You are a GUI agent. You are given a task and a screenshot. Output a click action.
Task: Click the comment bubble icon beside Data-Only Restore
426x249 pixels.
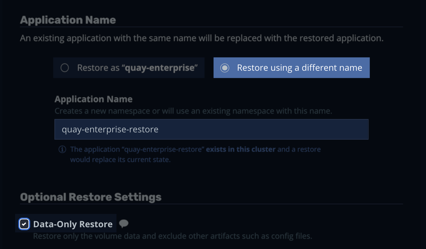click(x=123, y=224)
